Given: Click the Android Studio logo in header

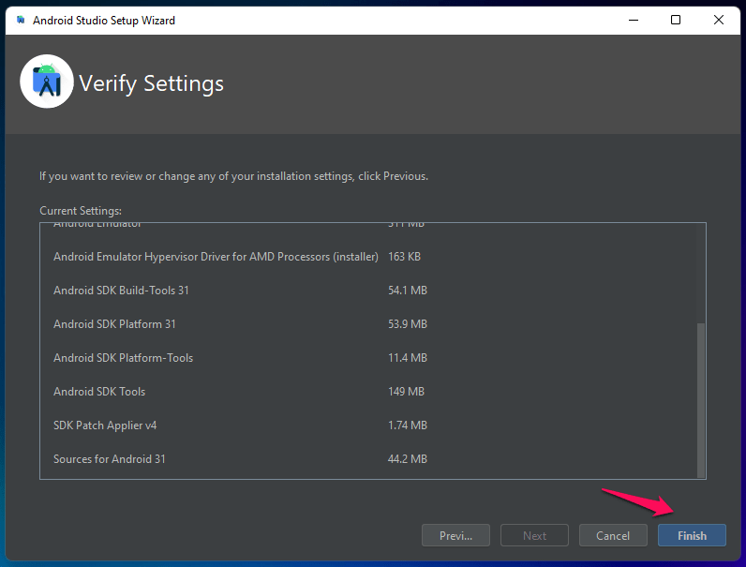Looking at the screenshot, I should point(47,82).
